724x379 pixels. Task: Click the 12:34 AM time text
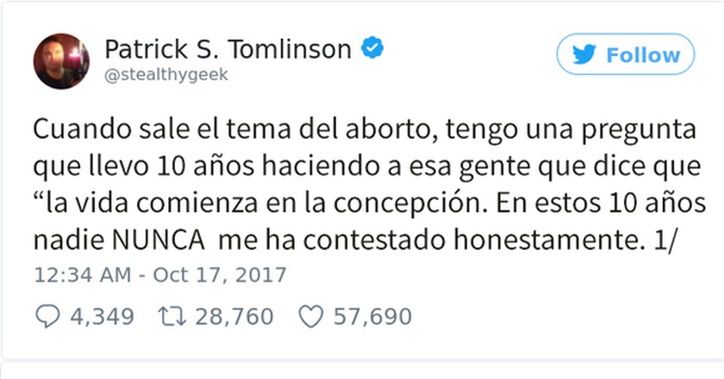(x=83, y=275)
